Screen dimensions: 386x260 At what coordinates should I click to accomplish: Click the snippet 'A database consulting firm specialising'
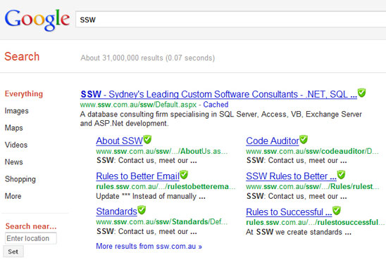point(220,119)
